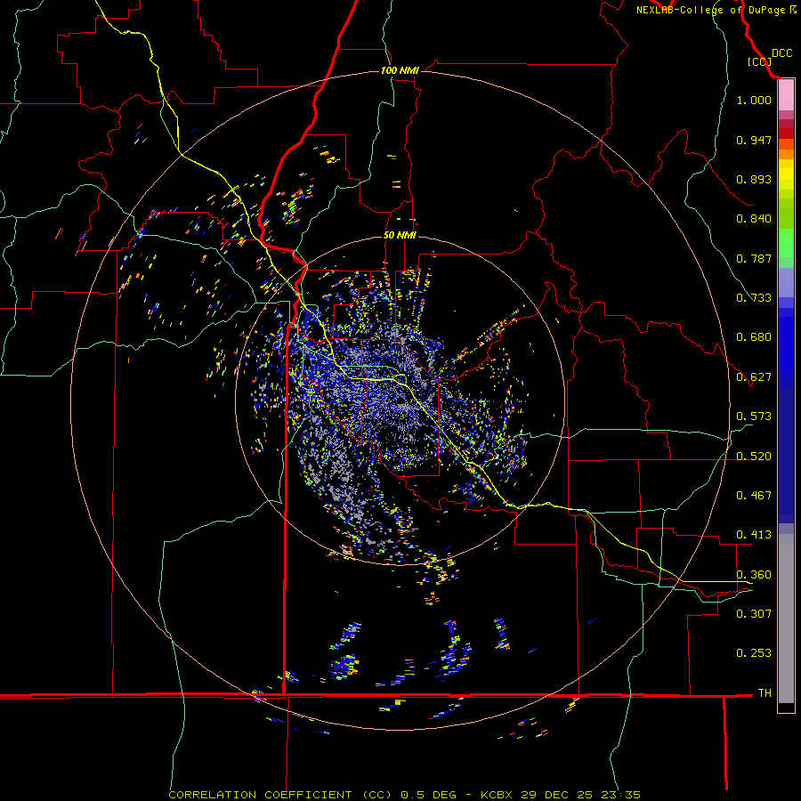Click the 100 NMI range ring label

[400, 70]
